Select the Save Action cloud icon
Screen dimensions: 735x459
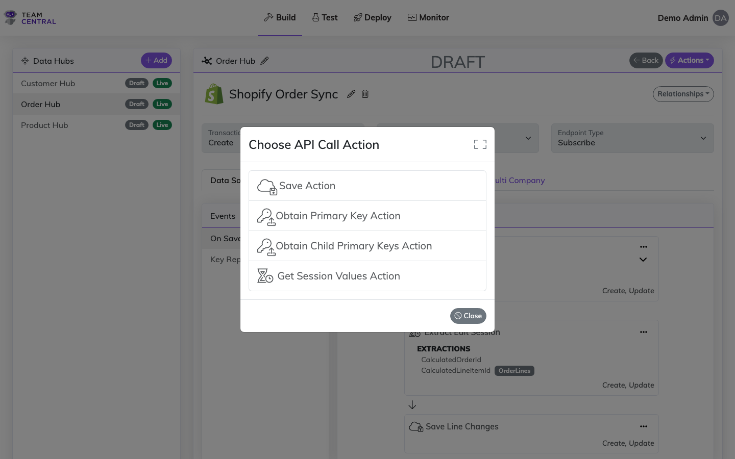[x=266, y=186]
